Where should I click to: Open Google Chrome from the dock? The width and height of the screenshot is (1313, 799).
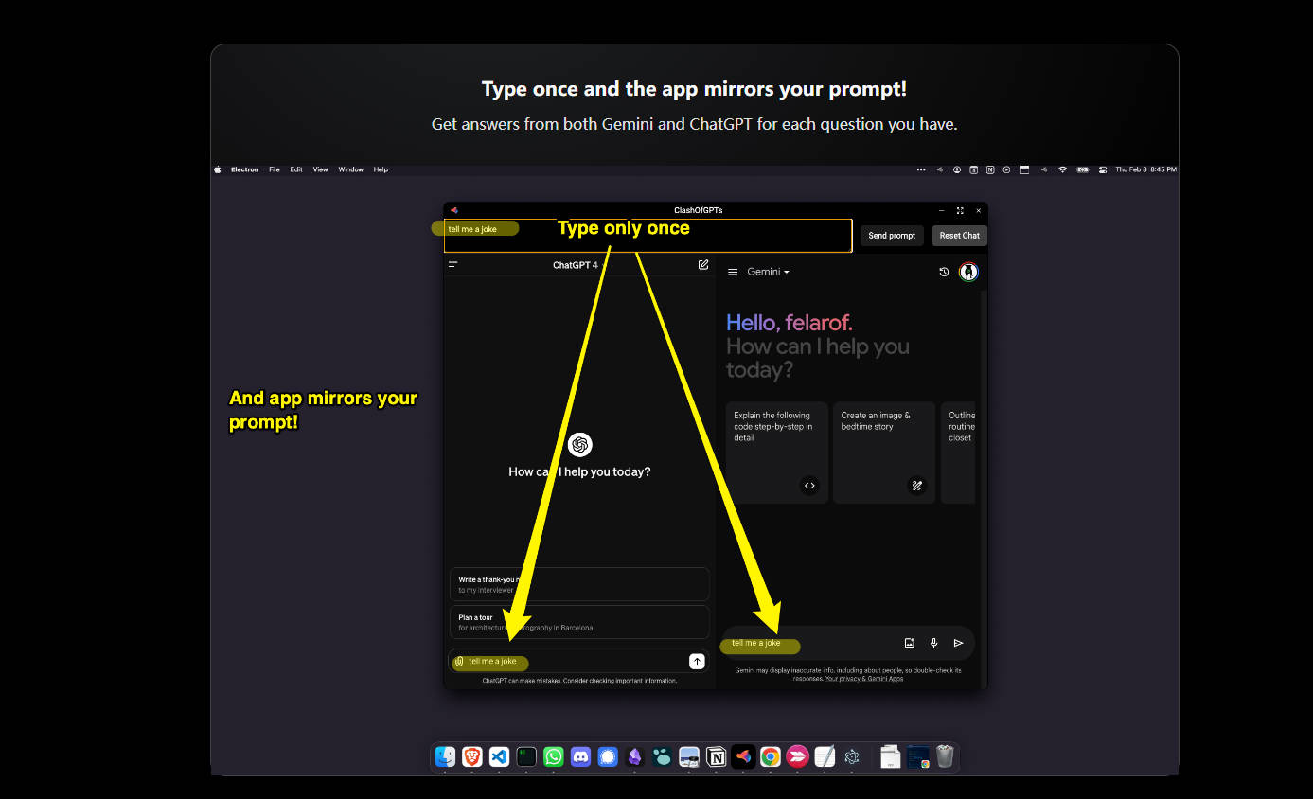[x=771, y=756]
